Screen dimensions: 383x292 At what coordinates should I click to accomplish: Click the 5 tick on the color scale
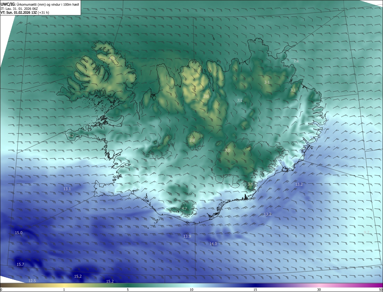(x=128, y=290)
